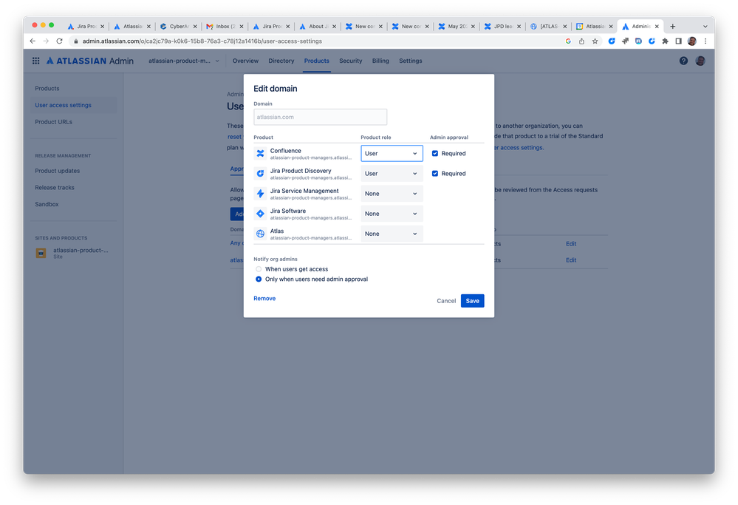Click the Jira Product Discovery icon
The image size is (738, 505).
(x=260, y=174)
